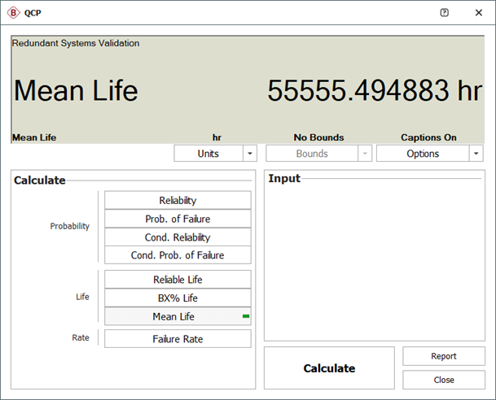Pick Cond. Prob. of Failure option
496x400 pixels.
[178, 255]
